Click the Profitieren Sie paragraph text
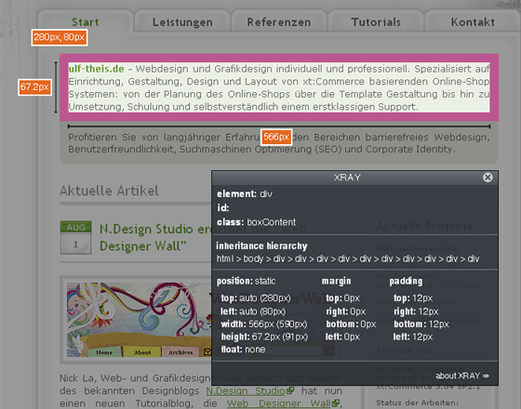Screen dimensions: 521x409 (279, 143)
